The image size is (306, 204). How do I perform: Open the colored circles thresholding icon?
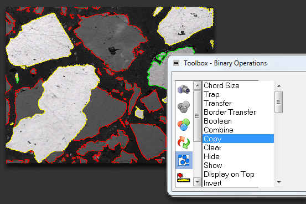coord(184,125)
